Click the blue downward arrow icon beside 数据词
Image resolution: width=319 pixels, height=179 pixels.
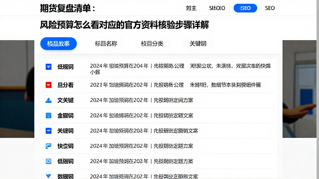(x=48, y=176)
